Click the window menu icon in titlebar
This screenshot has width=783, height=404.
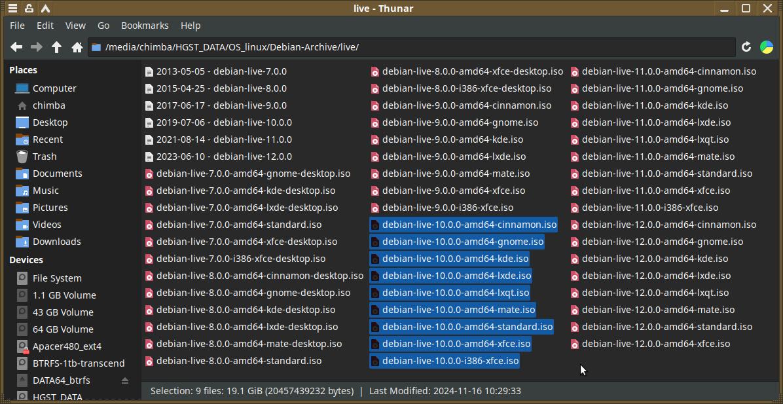pos(12,8)
